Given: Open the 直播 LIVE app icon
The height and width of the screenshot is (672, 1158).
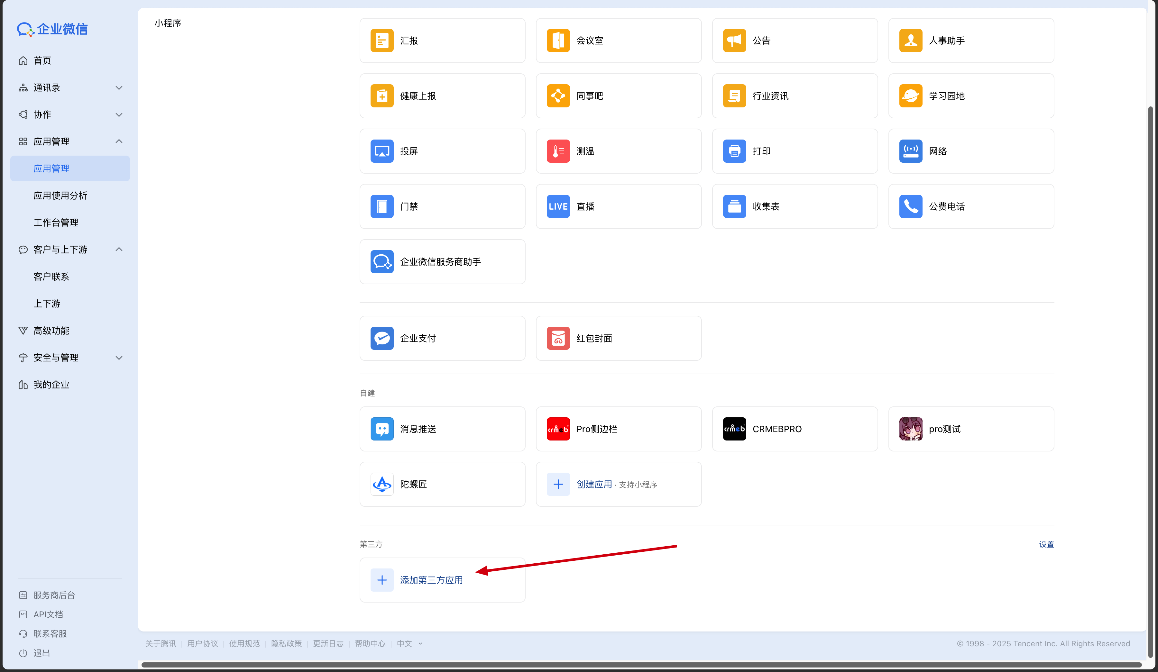Looking at the screenshot, I should 558,206.
